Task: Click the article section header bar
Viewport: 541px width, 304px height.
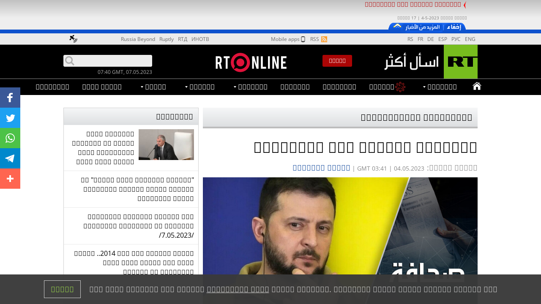Action: [340, 118]
